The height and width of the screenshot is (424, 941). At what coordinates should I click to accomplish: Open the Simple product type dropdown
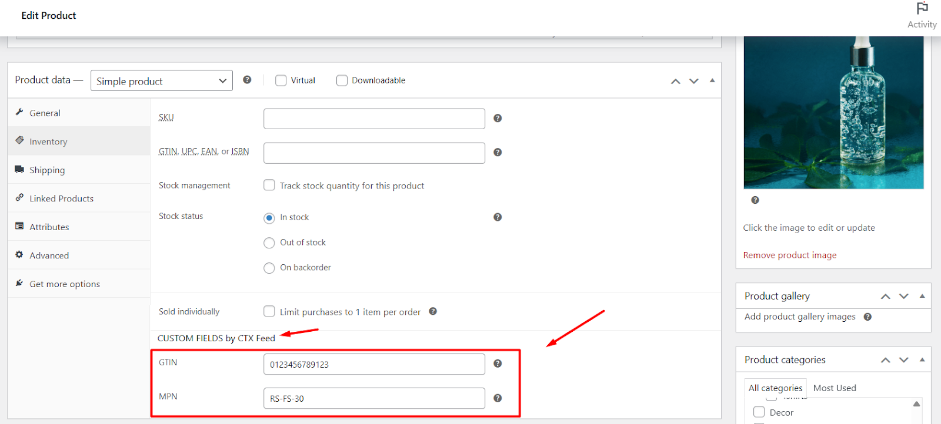tap(161, 81)
